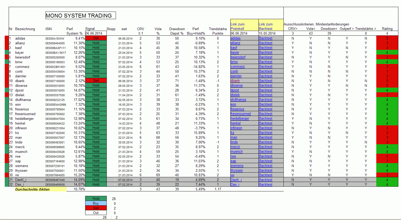Follow the Backtest link in henkel row
This screenshot has height=220, width=401.
[266, 123]
